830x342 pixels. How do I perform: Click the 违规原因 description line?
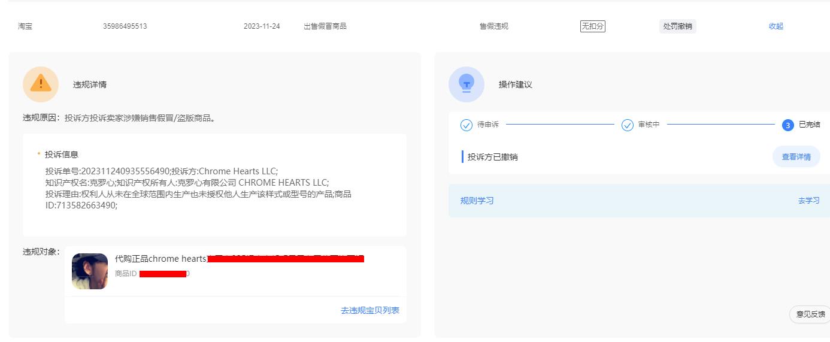coord(119,118)
